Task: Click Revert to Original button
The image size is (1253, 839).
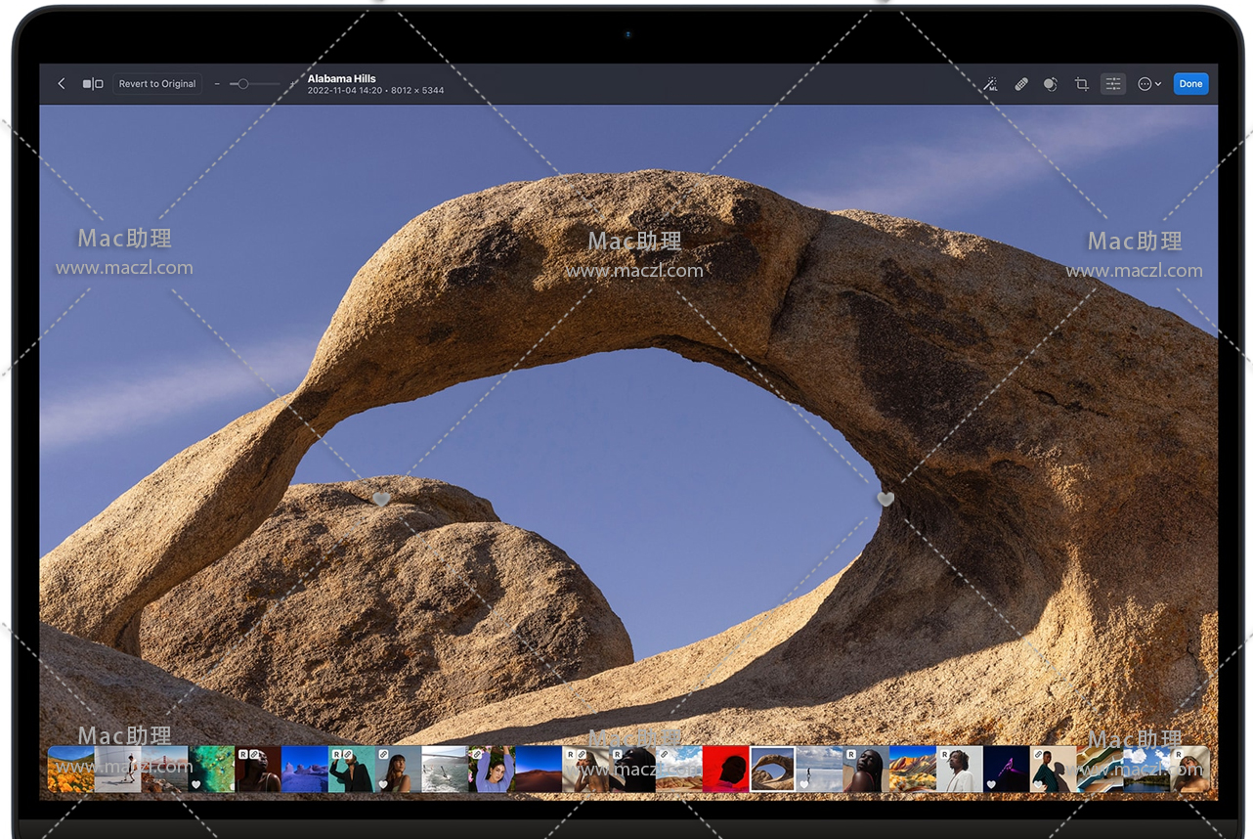Action: [x=157, y=84]
